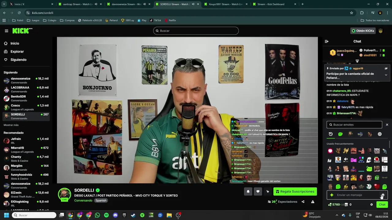Open a new browser tab
392x220 pixels.
tap(303, 4)
